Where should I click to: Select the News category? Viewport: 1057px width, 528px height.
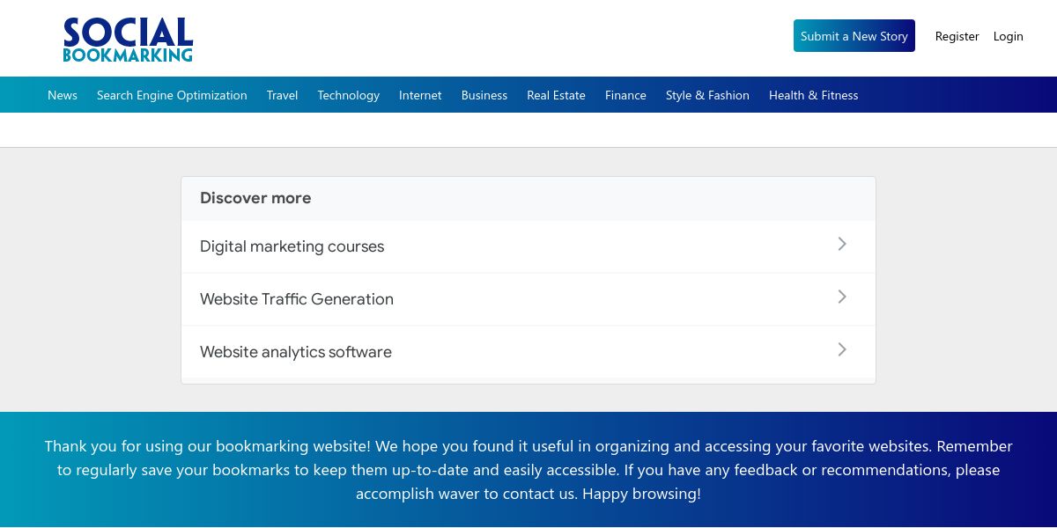tap(63, 95)
